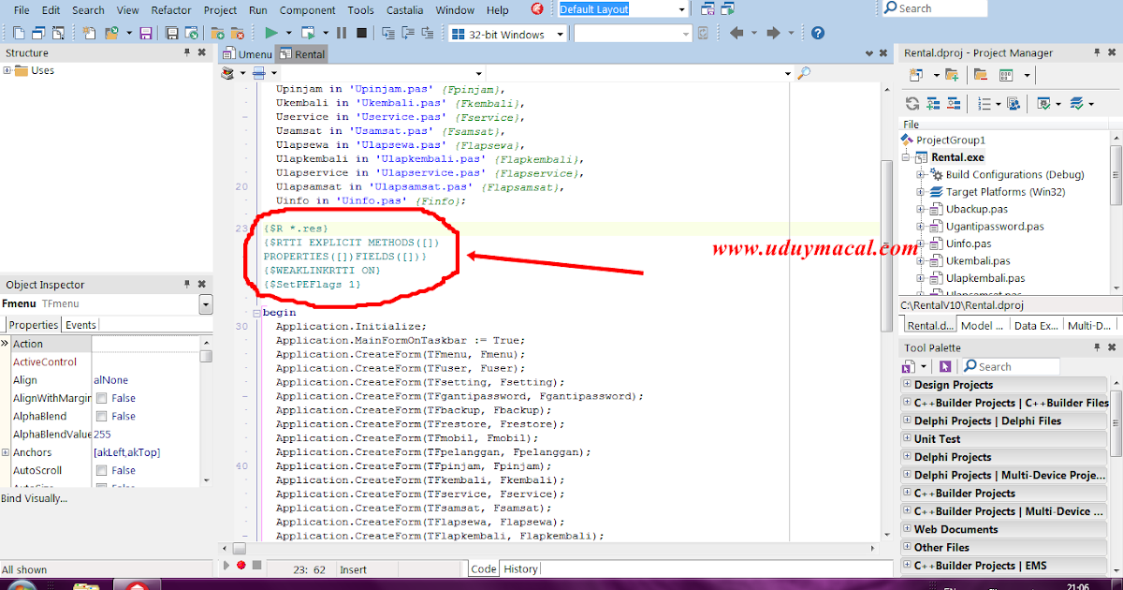Close the Tool Palette panel
Viewport: 1123px width, 590px height.
coord(1113,347)
